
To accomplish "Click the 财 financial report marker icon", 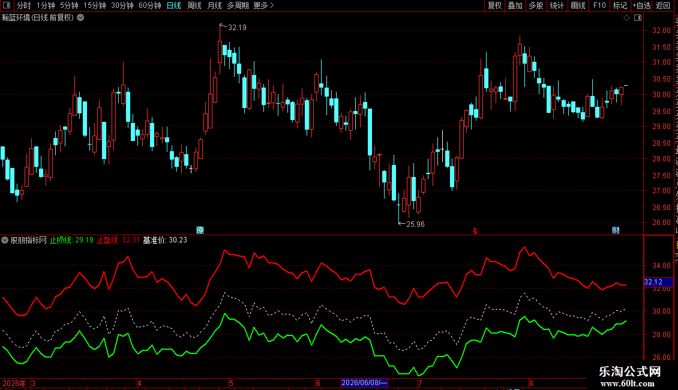I will [616, 230].
